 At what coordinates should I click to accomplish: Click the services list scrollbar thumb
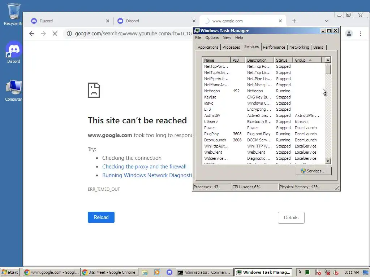328,69
